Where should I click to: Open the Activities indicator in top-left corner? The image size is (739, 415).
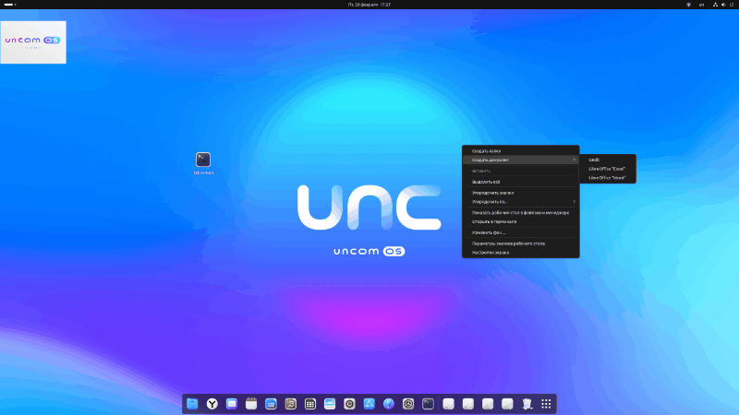point(10,5)
